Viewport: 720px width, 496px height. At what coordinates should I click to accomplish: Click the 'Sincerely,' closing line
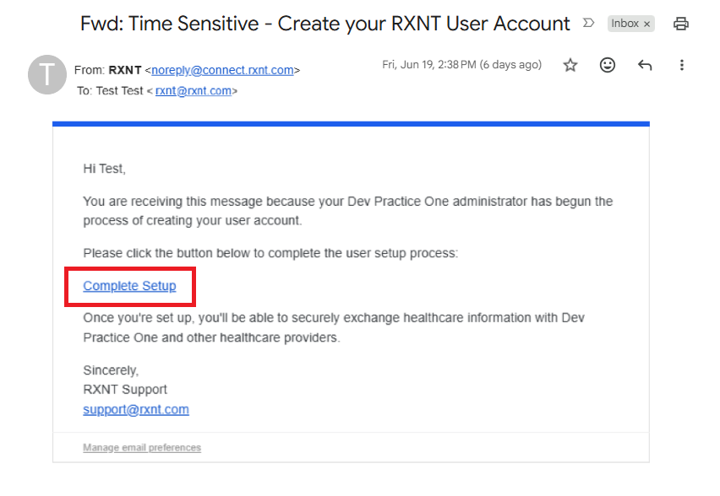coord(111,370)
